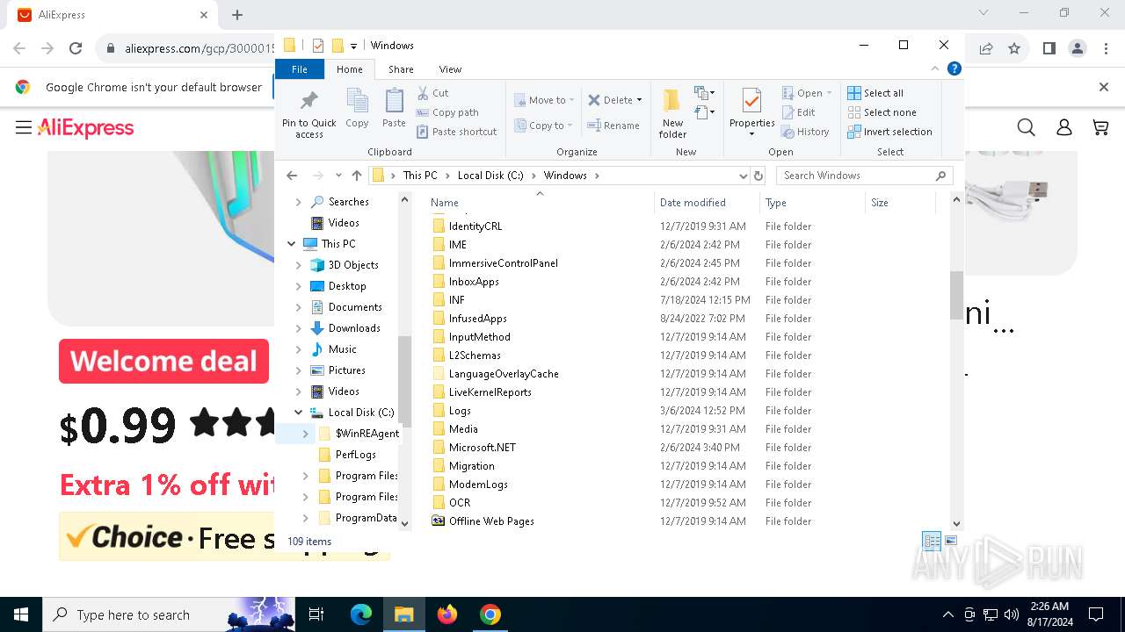Collapse Local Disk (C:) tree node

point(299,413)
